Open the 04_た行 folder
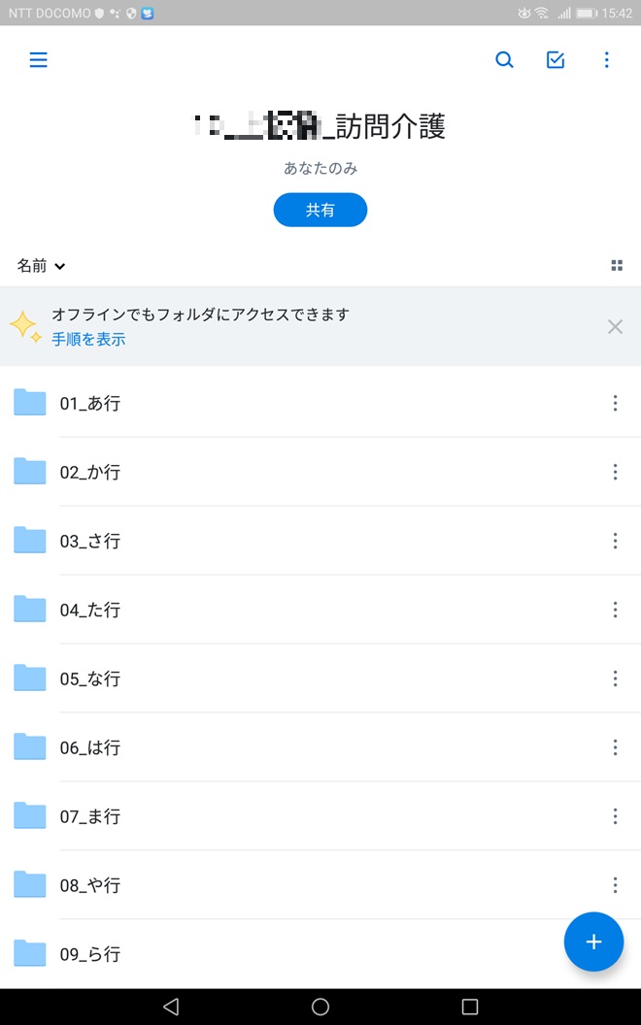The image size is (641, 1025). click(x=90, y=610)
